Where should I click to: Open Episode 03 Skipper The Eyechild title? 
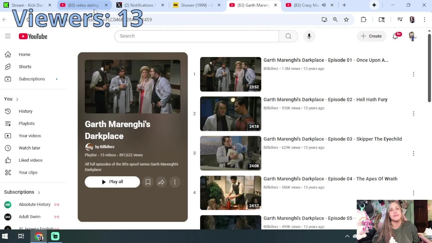(x=332, y=139)
